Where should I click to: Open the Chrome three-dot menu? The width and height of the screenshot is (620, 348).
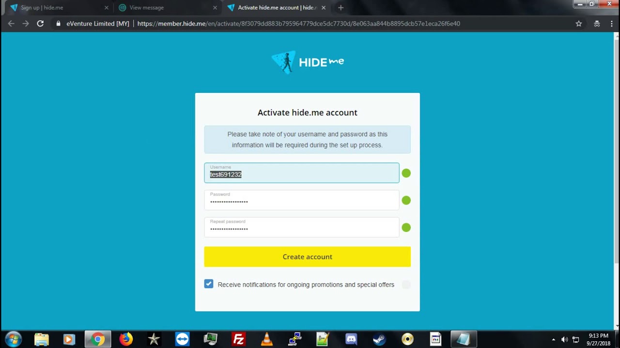[x=611, y=23]
